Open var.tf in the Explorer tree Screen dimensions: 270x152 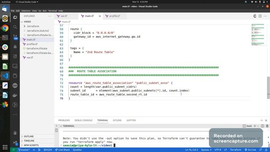pos(30,57)
